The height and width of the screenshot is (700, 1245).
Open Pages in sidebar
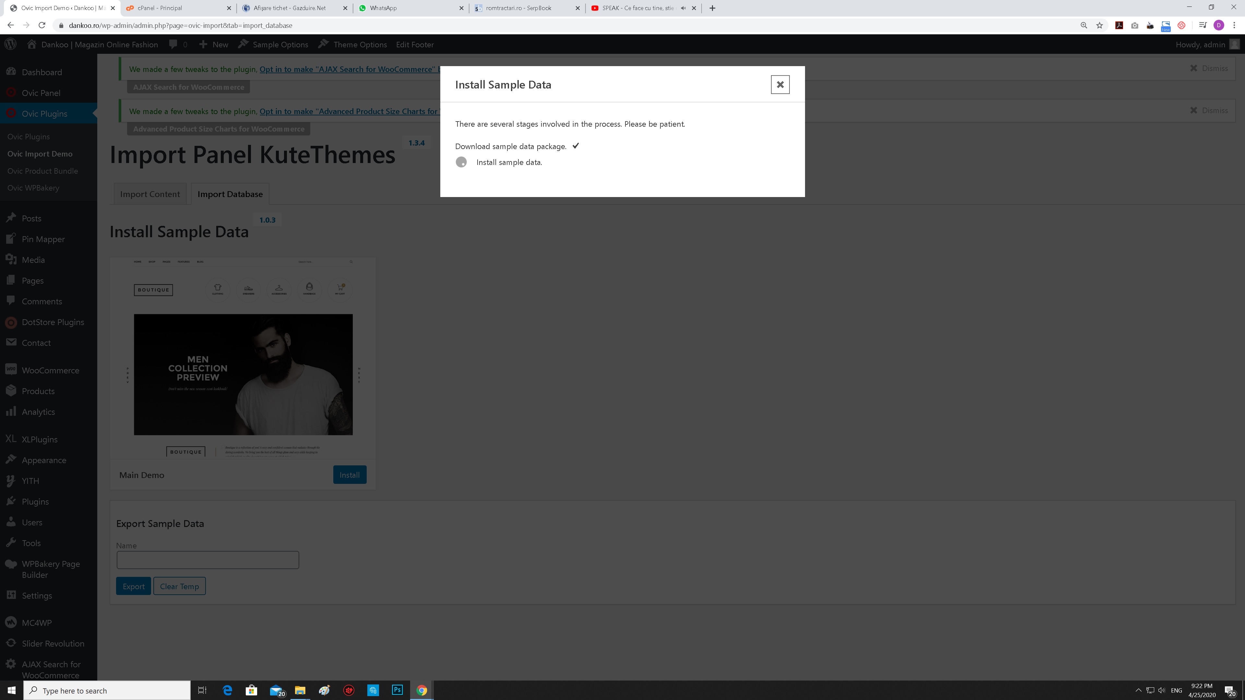(x=48, y=281)
